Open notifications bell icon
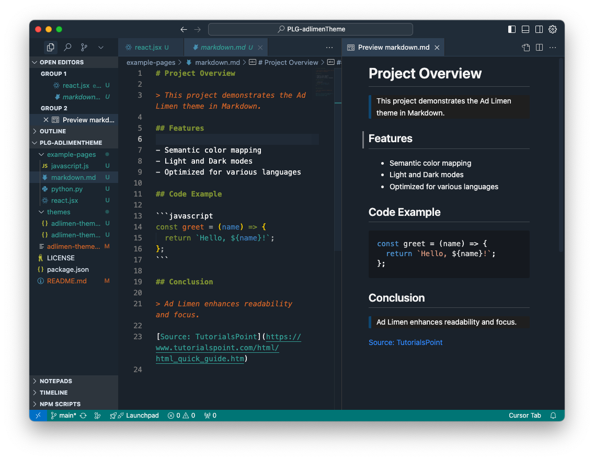Viewport: 594px width, 460px height. (553, 416)
